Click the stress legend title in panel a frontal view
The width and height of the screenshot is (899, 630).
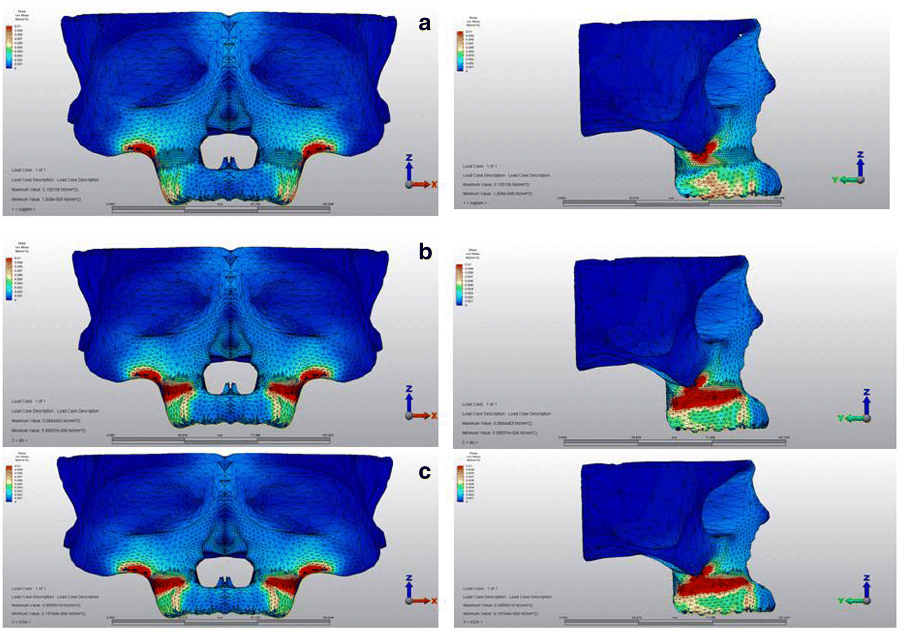(22, 15)
